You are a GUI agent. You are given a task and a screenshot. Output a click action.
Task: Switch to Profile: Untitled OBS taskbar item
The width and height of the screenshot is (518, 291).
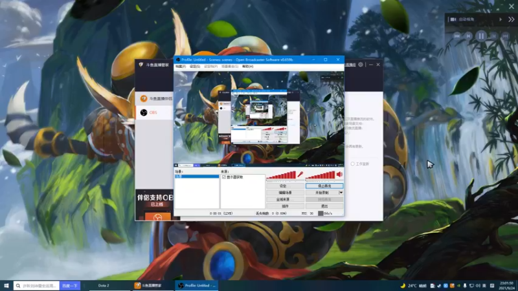point(196,286)
